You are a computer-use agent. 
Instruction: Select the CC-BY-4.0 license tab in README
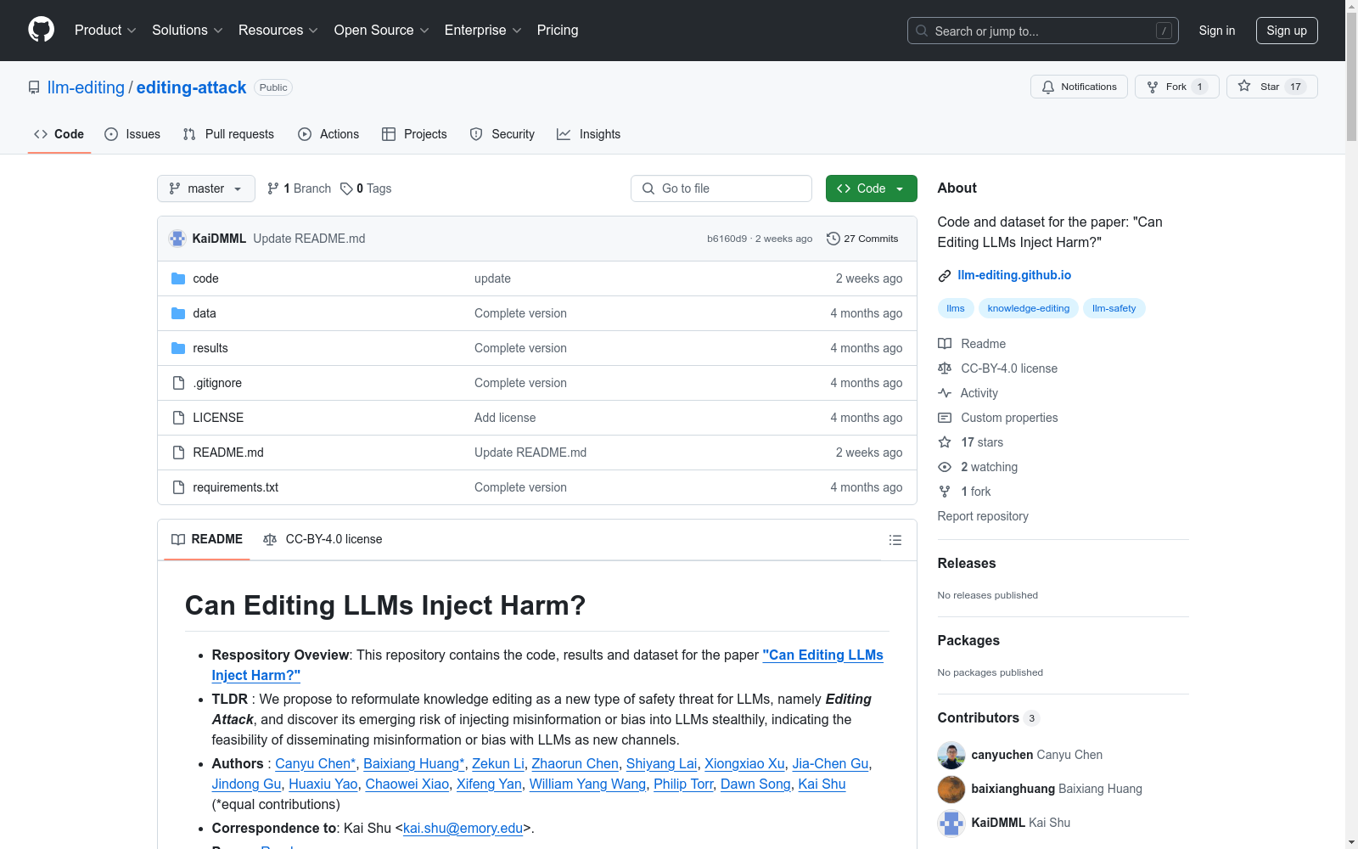point(323,539)
